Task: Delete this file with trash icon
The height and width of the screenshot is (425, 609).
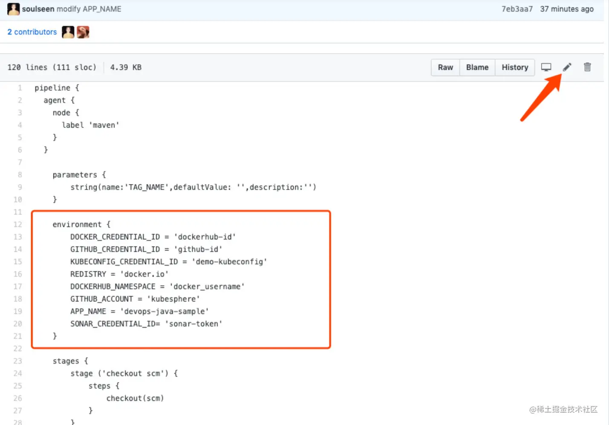Action: click(587, 67)
